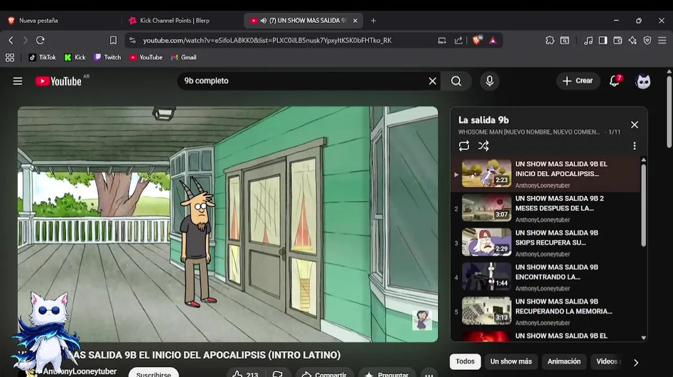Open site settings icon in address bar
Image resolution: width=673 pixels, height=377 pixels.
(132, 40)
